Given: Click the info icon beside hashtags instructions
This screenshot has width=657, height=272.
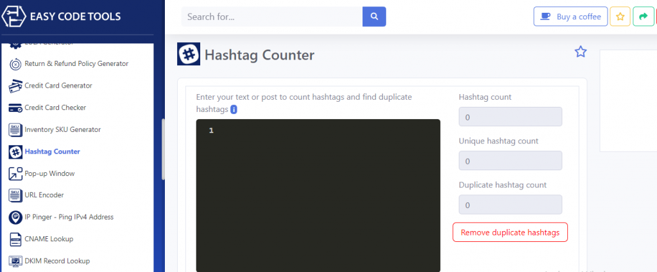Looking at the screenshot, I should point(234,109).
